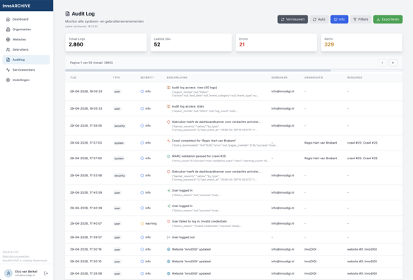The height and width of the screenshot is (280, 413).
Task: Click the TIJD column header
Action: (73, 77)
